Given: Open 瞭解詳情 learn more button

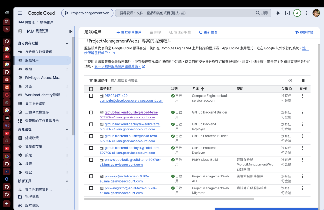Looking at the screenshot, I should click(x=304, y=32).
